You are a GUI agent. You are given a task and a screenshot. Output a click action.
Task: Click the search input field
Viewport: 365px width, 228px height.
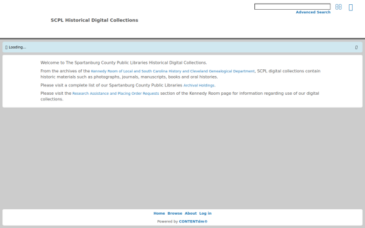click(292, 7)
